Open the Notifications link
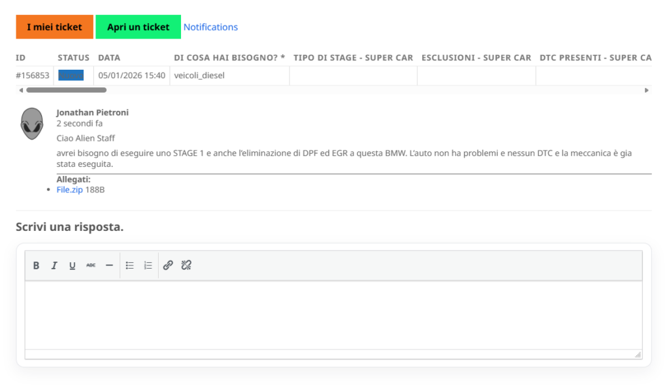This screenshot has width=669, height=388. click(x=210, y=27)
